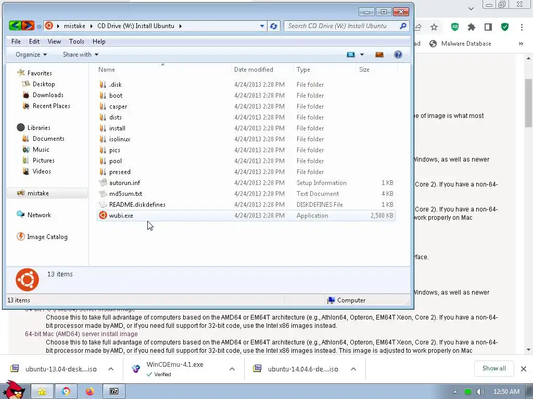Click the Search CD Drive input field

coord(341,26)
